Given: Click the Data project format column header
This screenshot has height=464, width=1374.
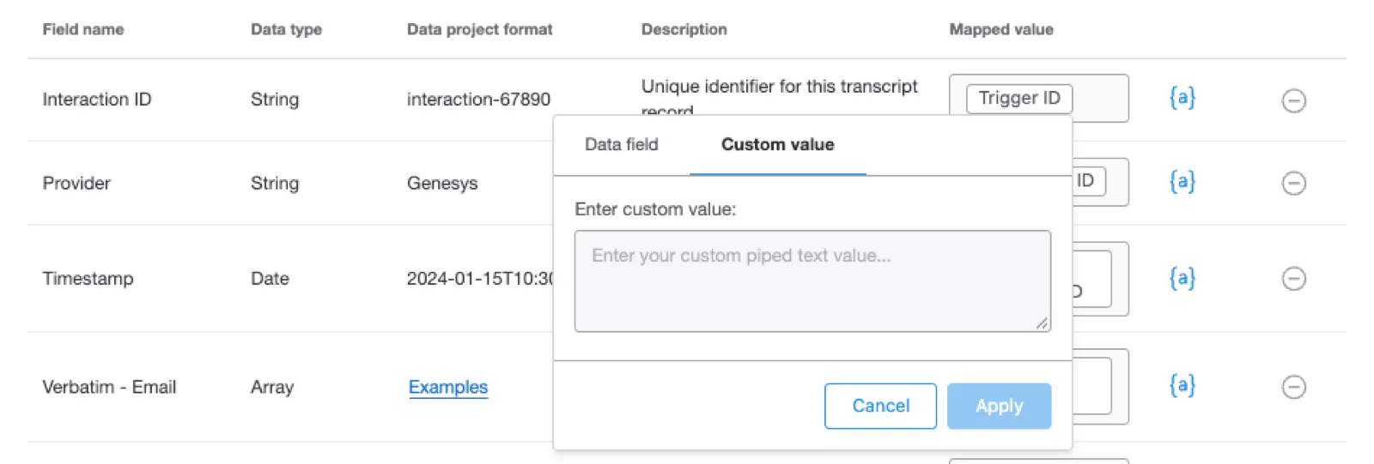Looking at the screenshot, I should (479, 29).
